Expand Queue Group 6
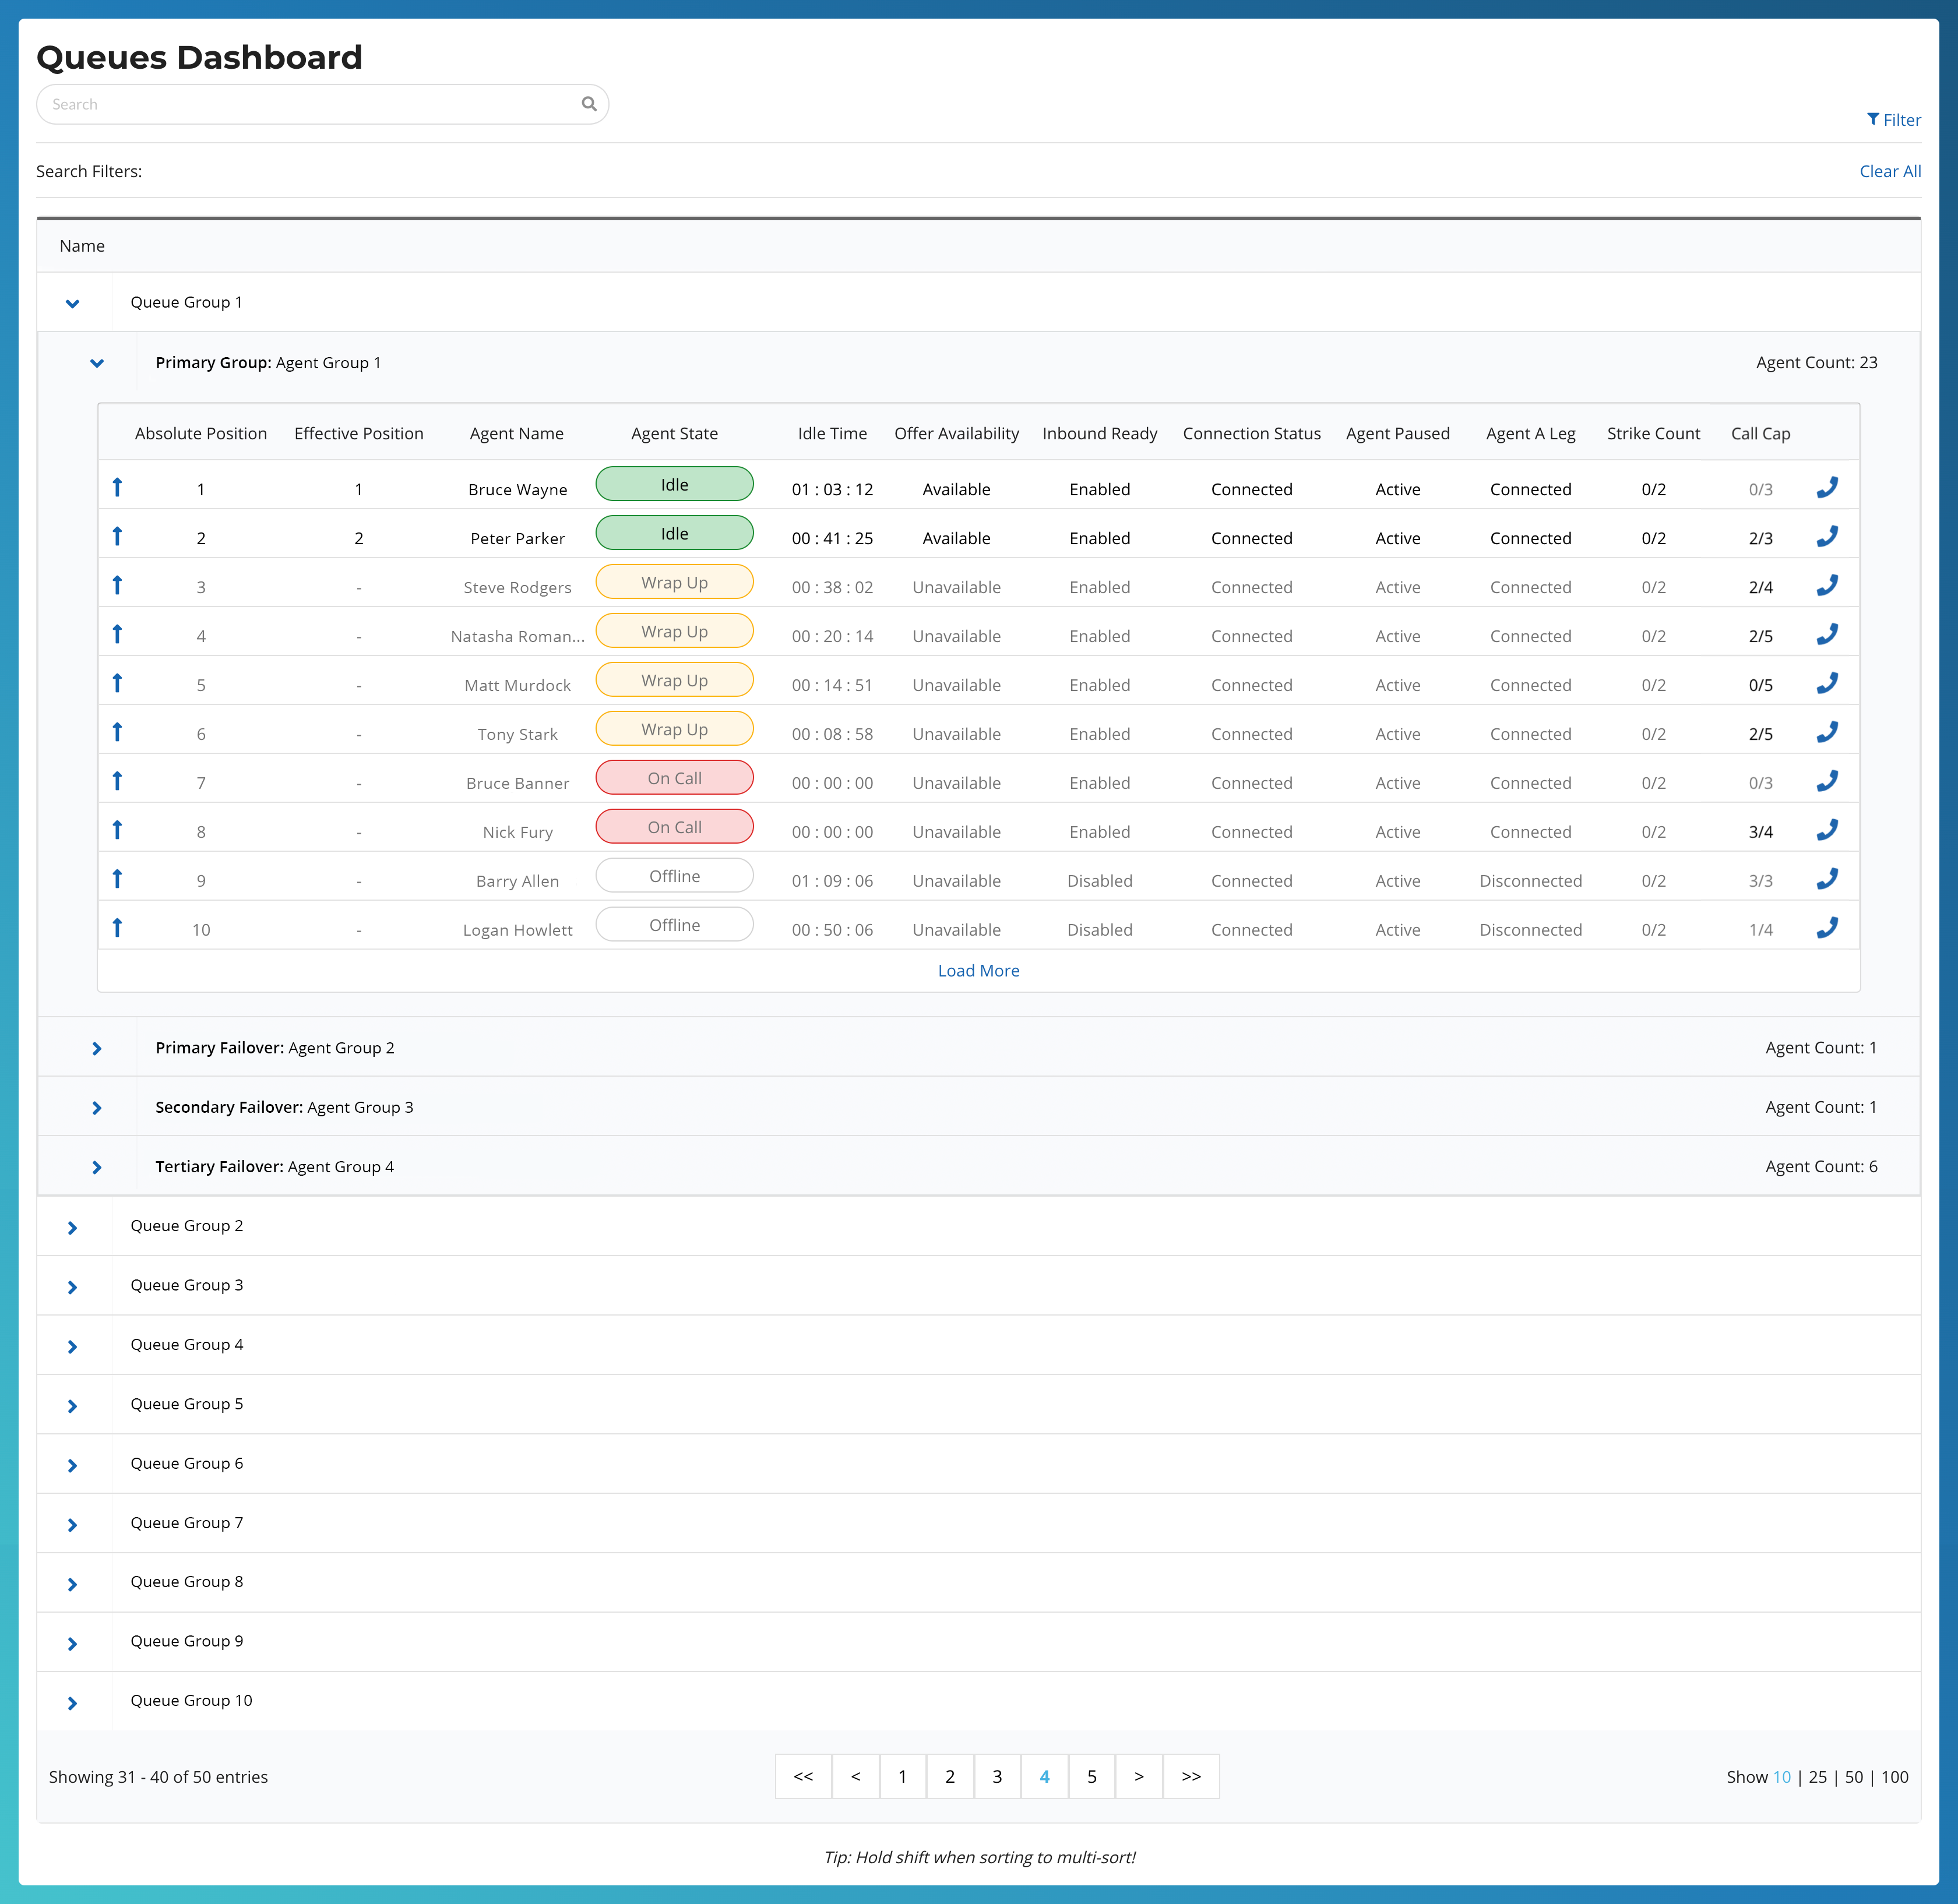 pos(72,1465)
